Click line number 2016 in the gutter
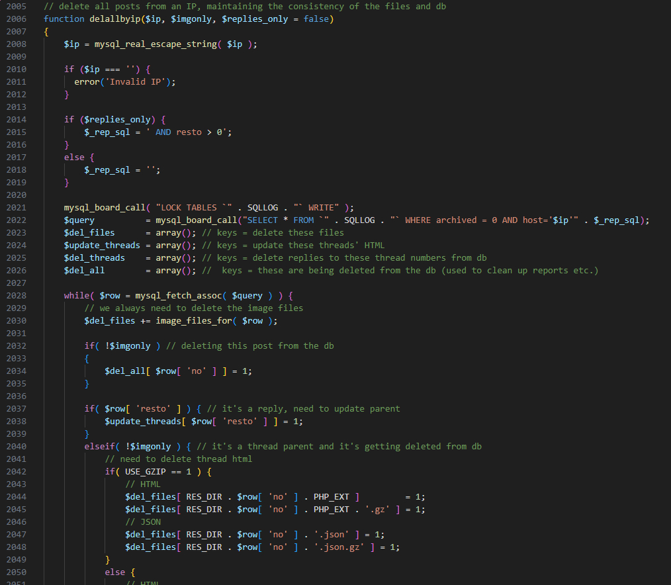Image resolution: width=671 pixels, height=585 pixels. tap(17, 145)
